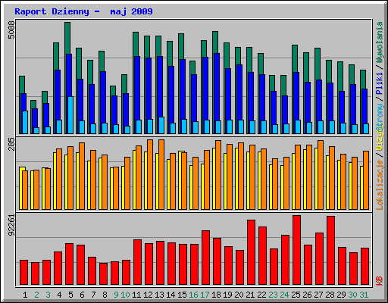The image size is (388, 303).
Task: Click green day label '3' on the x-axis
Action: 48,295
